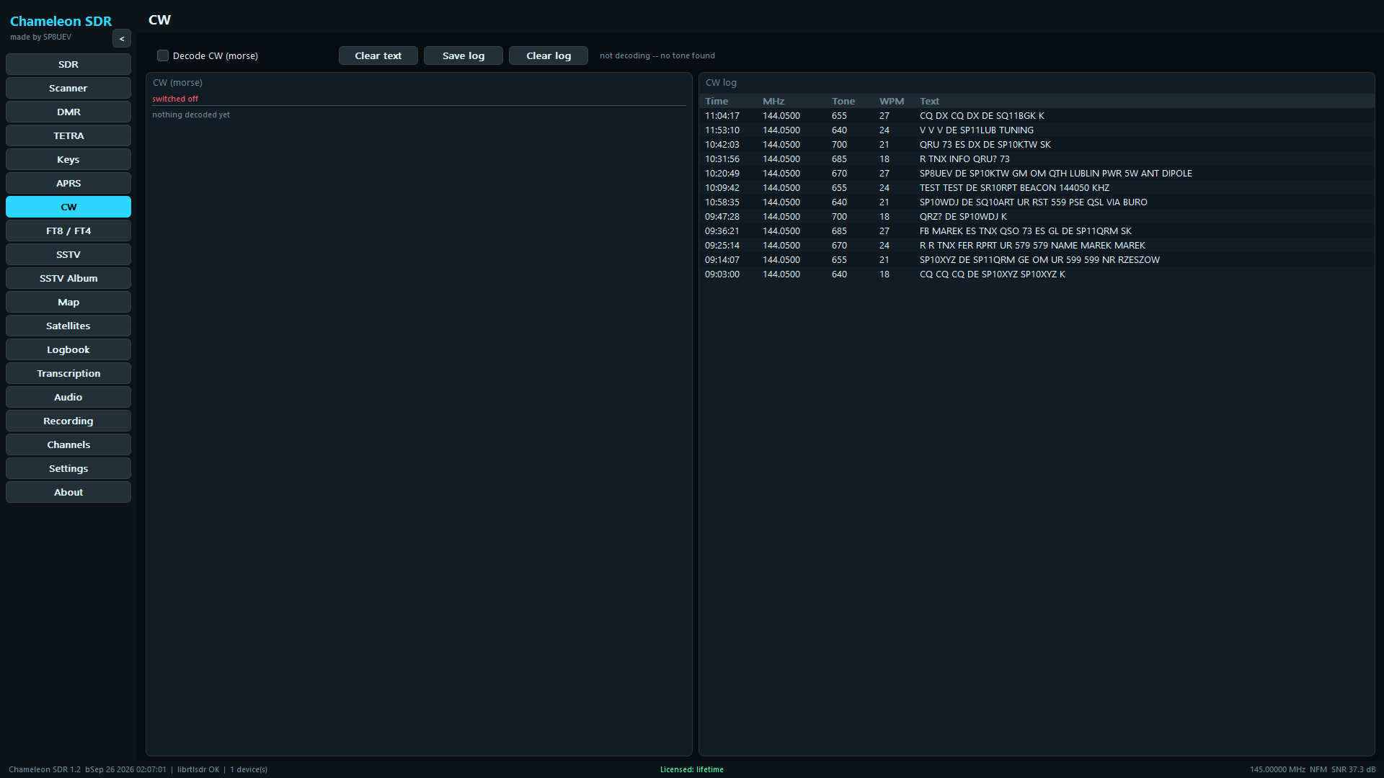Open the SSTV Album
Viewport: 1384px width, 778px height.
68,278
